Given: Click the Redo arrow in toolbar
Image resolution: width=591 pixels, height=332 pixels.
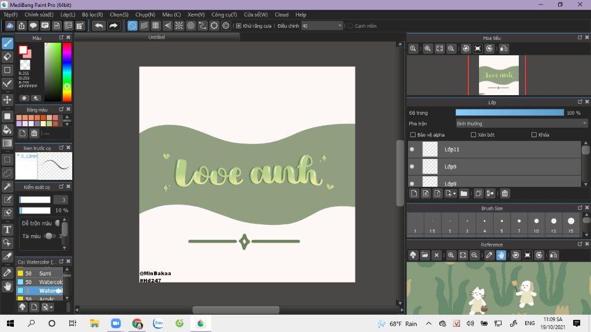Looking at the screenshot, I should pyautogui.click(x=113, y=25).
